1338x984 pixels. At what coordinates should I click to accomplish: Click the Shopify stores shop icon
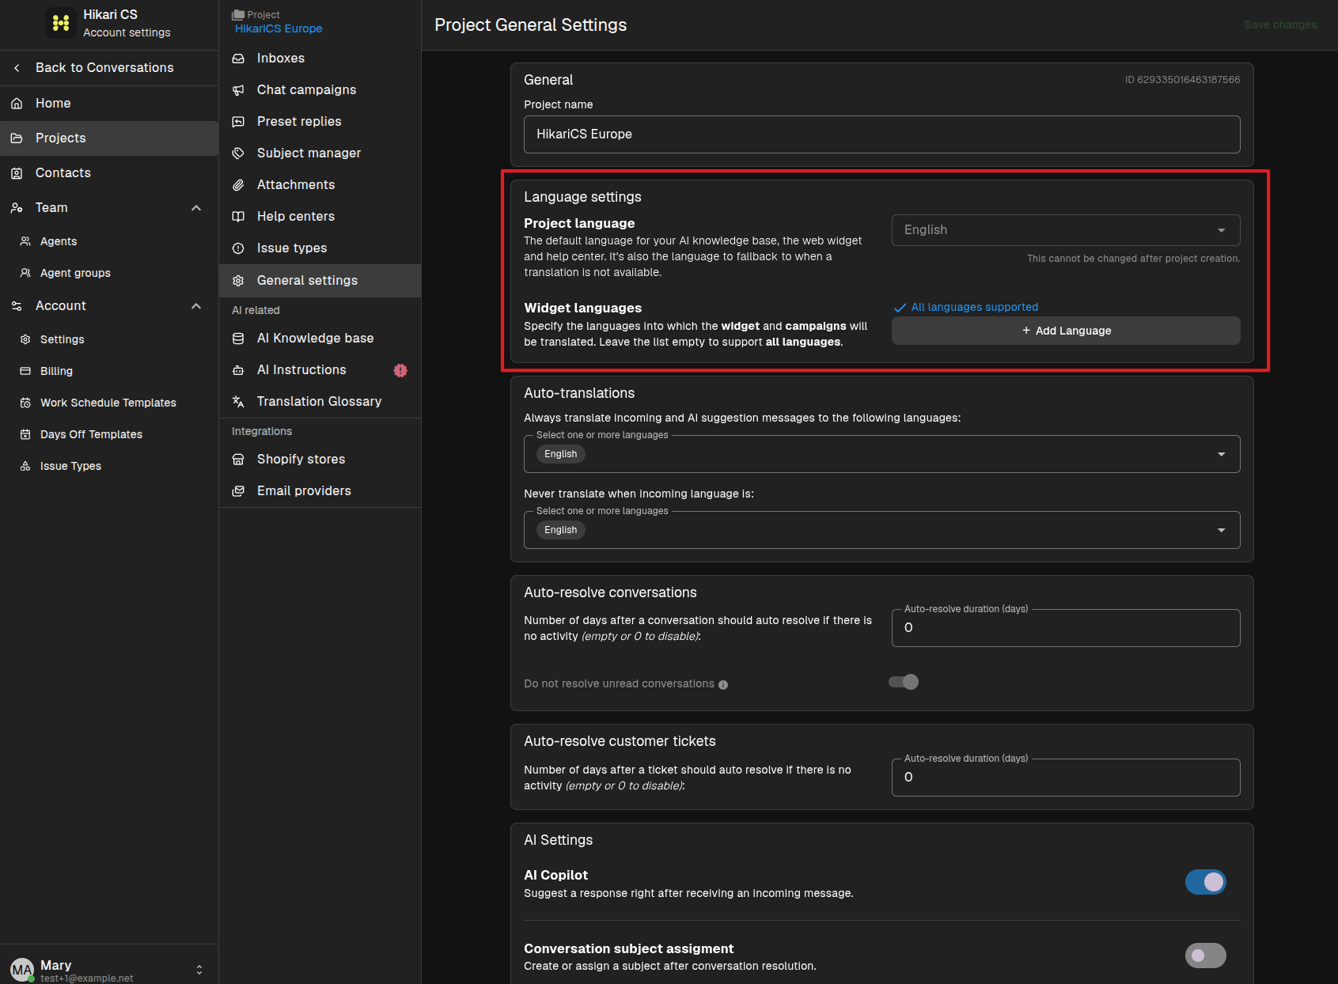point(238,460)
